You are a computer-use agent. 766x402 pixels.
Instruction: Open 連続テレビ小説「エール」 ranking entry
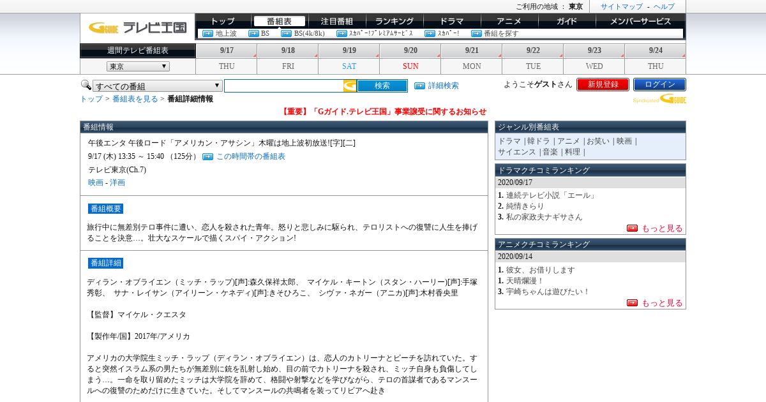pos(550,195)
